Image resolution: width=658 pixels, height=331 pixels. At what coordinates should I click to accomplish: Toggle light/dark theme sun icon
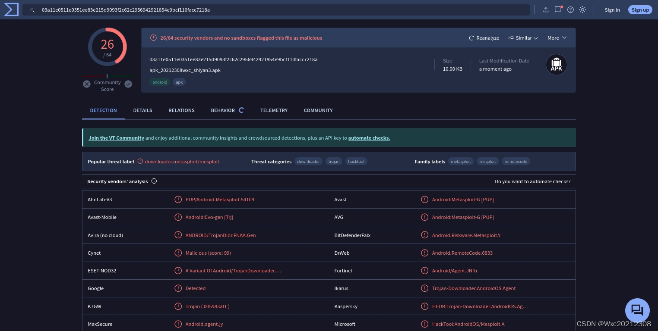point(582,9)
